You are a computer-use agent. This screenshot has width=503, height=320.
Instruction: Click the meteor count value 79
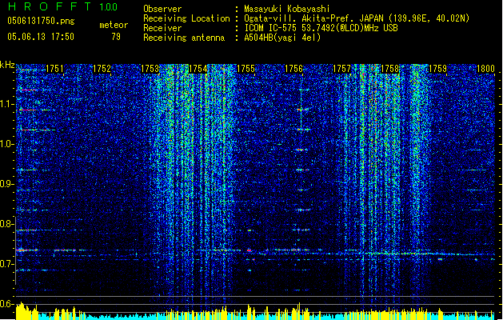(x=116, y=37)
